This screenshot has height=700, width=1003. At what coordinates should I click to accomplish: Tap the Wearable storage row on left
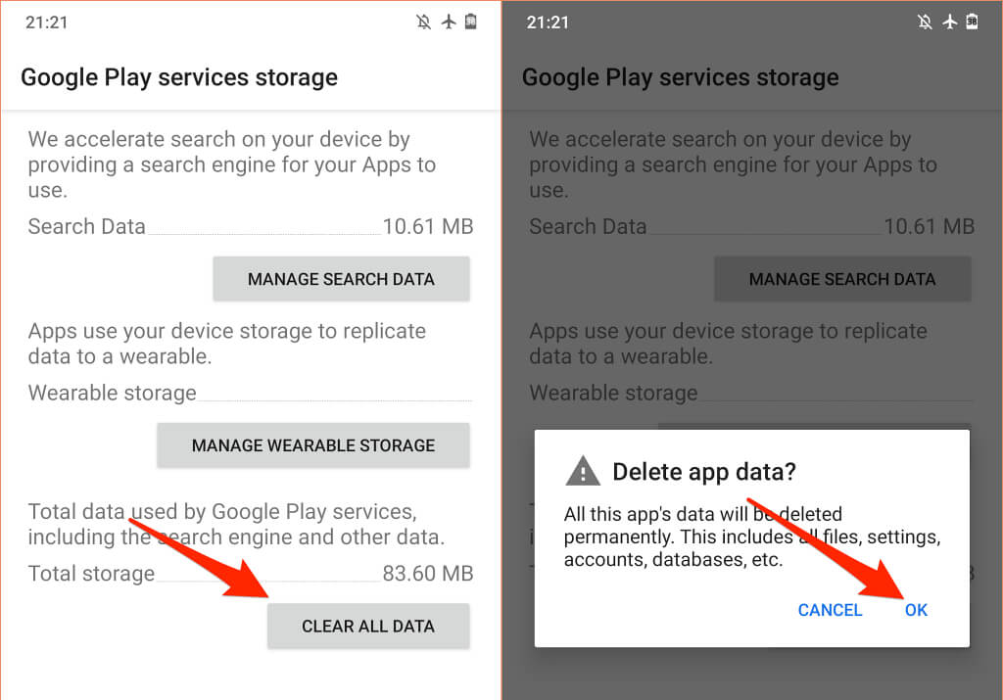pyautogui.click(x=250, y=393)
